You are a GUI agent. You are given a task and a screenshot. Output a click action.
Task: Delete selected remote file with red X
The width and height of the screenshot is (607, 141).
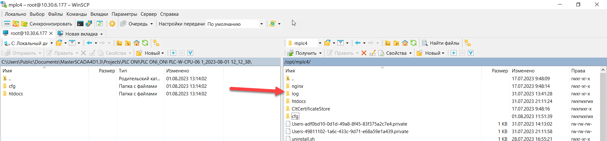[x=364, y=53]
